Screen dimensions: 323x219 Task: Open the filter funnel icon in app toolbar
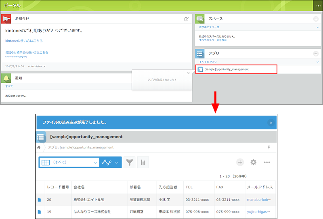129,162
